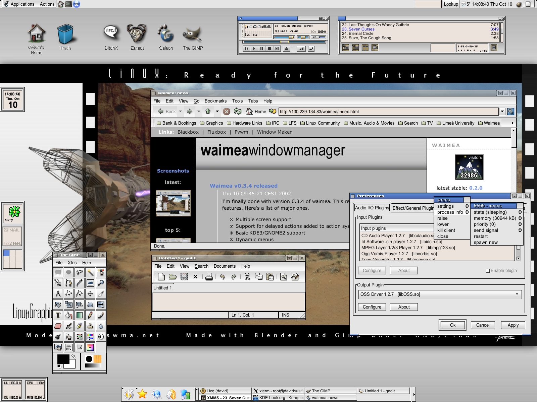Click the Print icon in gedit toolbar

[209, 277]
